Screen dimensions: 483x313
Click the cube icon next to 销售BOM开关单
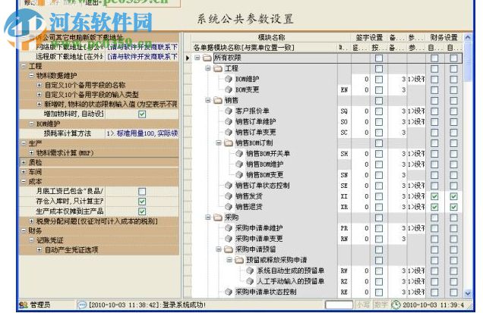coord(239,153)
